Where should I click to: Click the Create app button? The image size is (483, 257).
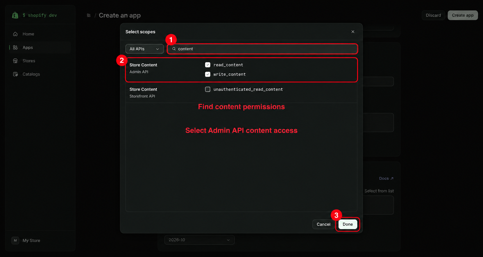[463, 15]
